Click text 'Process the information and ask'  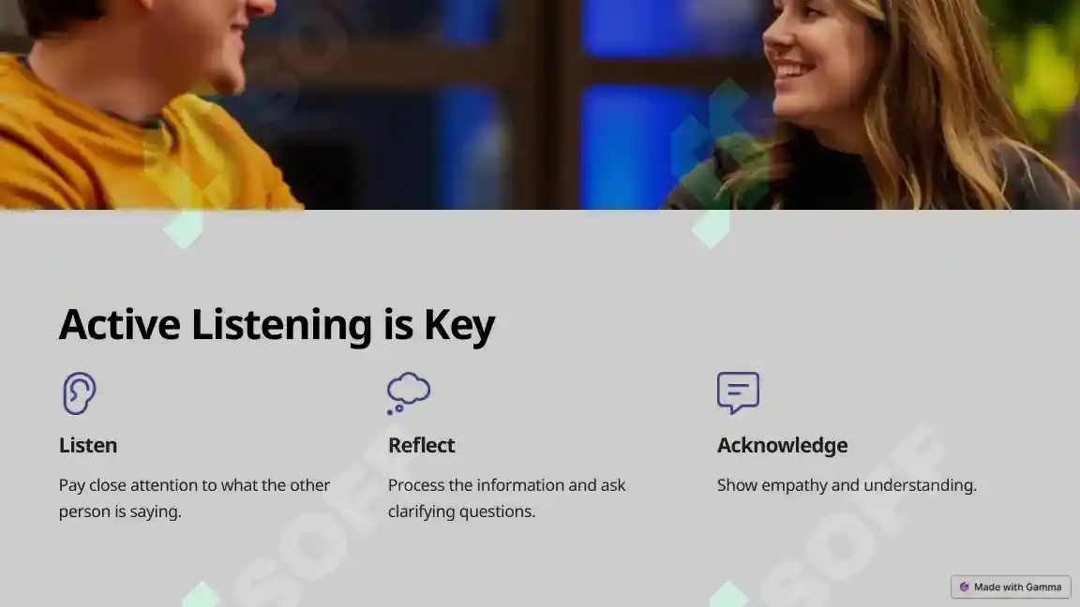[x=507, y=485]
